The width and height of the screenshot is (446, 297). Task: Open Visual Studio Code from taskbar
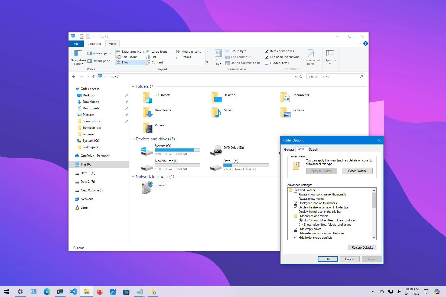pyautogui.click(x=73, y=292)
